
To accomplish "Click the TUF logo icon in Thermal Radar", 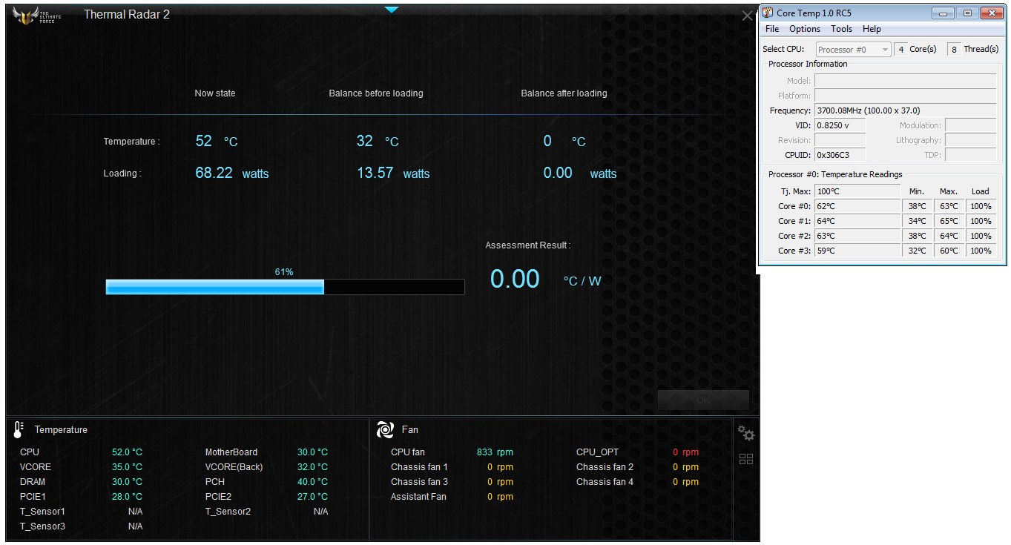I will (x=37, y=15).
